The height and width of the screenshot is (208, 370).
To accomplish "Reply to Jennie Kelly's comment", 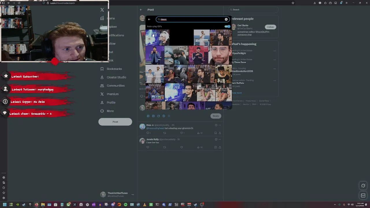I will [x=148, y=147].
